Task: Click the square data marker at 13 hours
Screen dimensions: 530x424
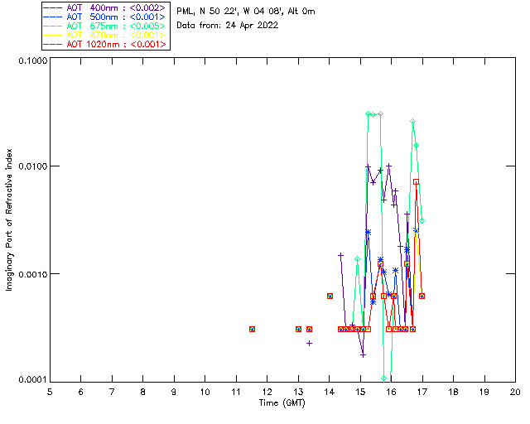Action: pyautogui.click(x=298, y=329)
